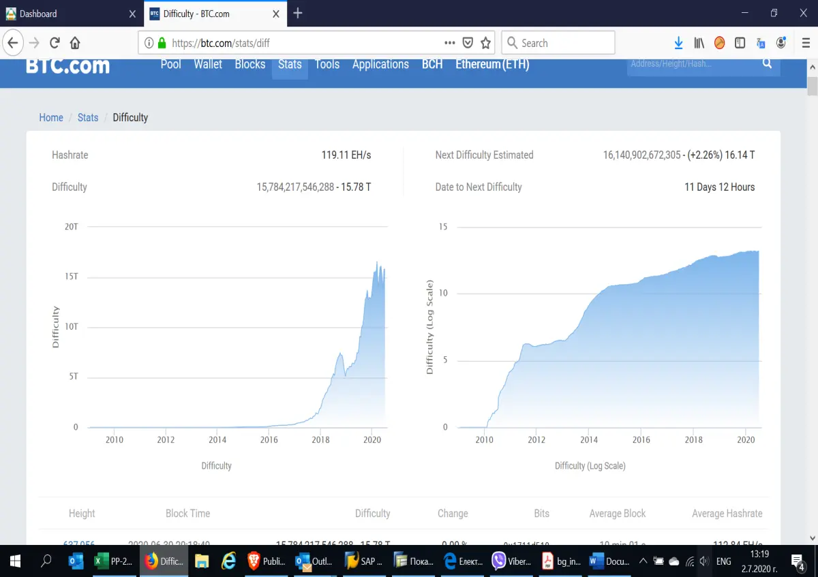Screen dimensions: 818x577
Task: Open page actions three-dot menu
Action: (449, 43)
